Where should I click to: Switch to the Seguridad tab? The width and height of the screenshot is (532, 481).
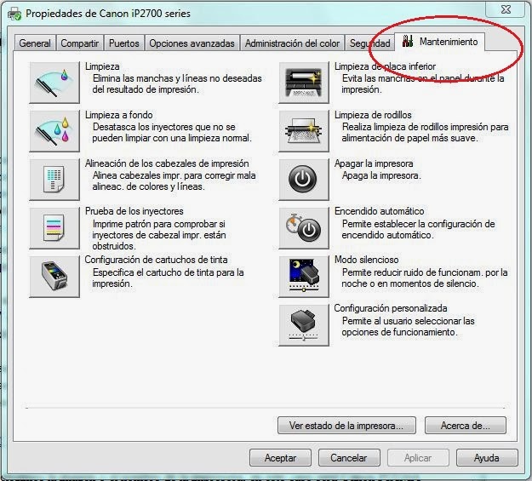point(369,43)
